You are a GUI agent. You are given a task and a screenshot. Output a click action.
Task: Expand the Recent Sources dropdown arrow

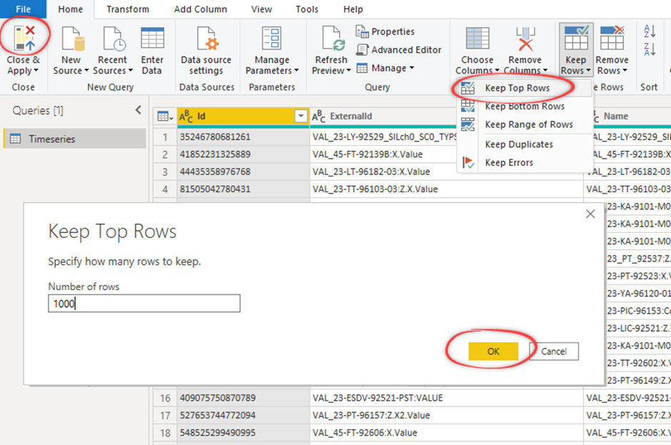[x=131, y=71]
